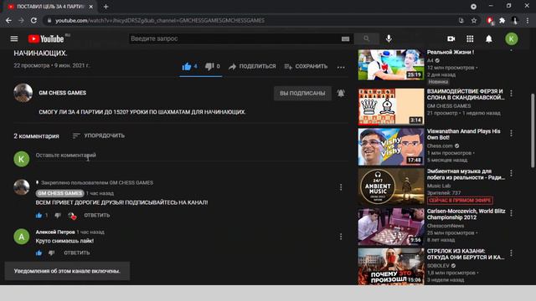Open options menu for Алексей Петров's comment

click(341, 237)
